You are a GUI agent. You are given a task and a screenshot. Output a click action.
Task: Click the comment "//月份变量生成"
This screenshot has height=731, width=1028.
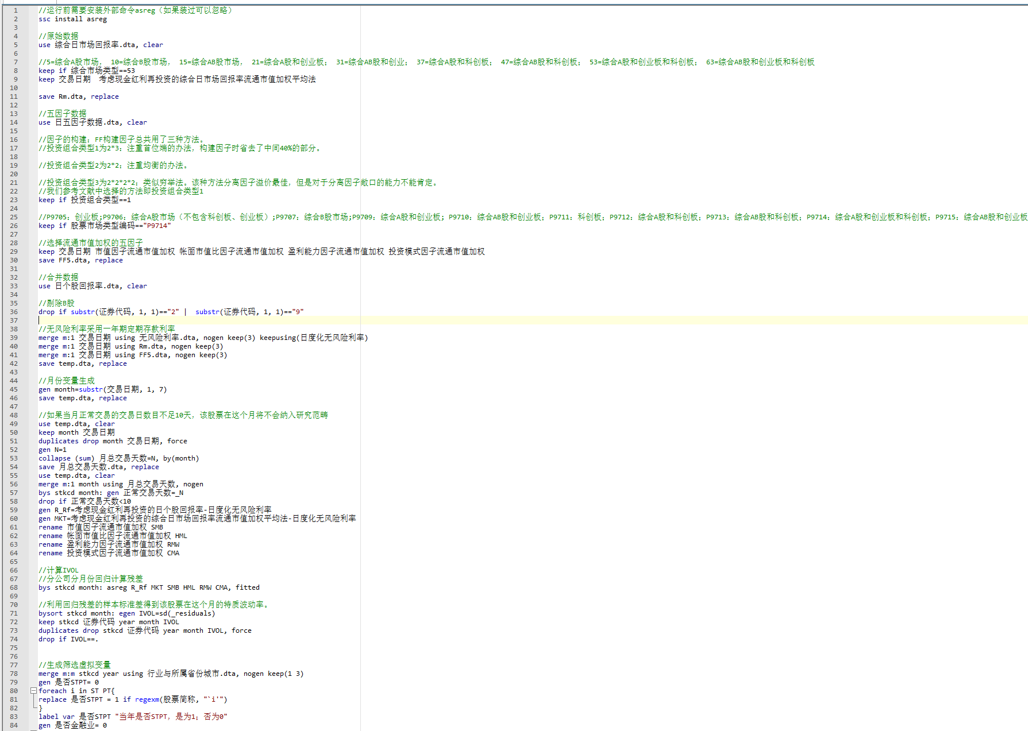(x=66, y=381)
